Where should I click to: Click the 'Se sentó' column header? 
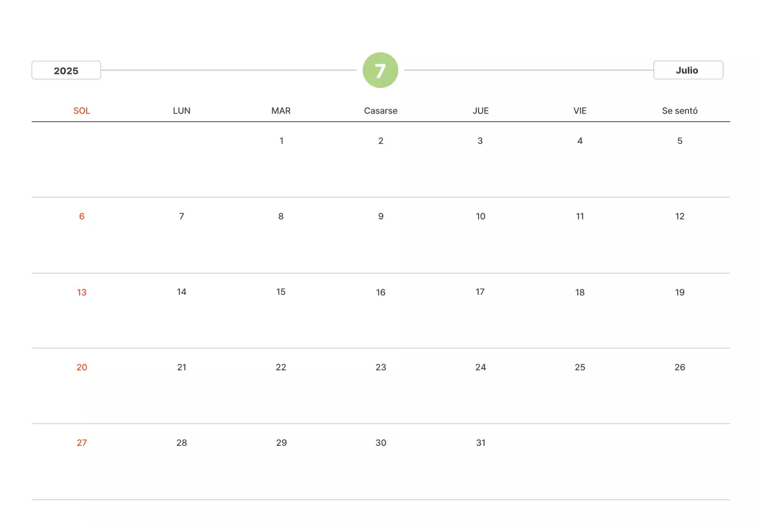680,111
